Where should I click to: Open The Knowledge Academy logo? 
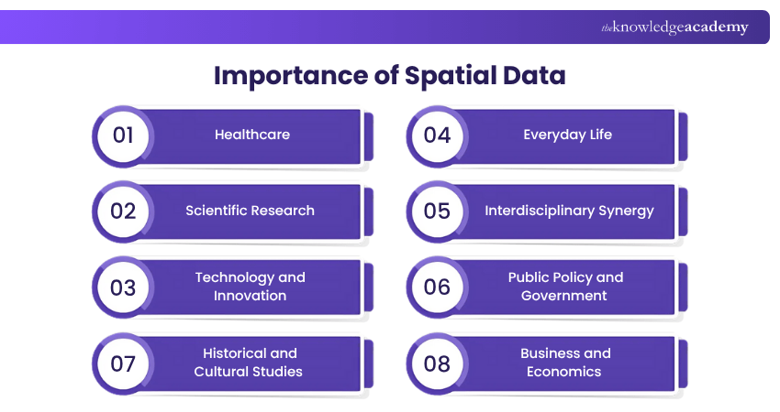click(x=674, y=27)
